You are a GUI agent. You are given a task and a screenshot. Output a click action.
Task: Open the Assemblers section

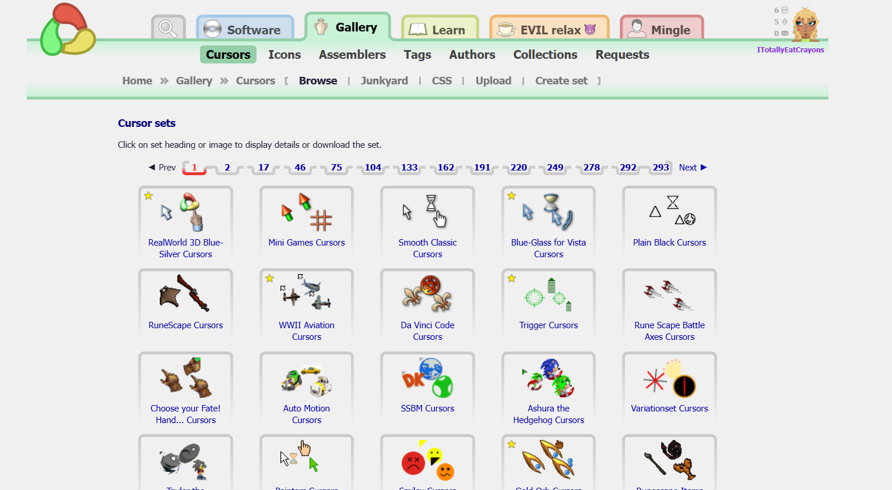pos(352,55)
